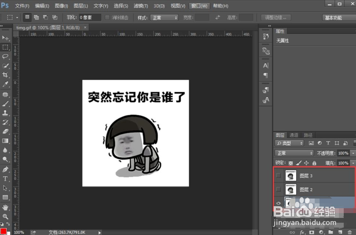This screenshot has width=356, height=235.
Task: Create new fill or adjustment layer
Action: pyautogui.click(x=321, y=232)
